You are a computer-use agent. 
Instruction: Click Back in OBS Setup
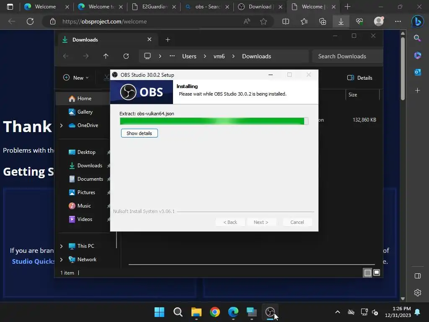pyautogui.click(x=230, y=222)
